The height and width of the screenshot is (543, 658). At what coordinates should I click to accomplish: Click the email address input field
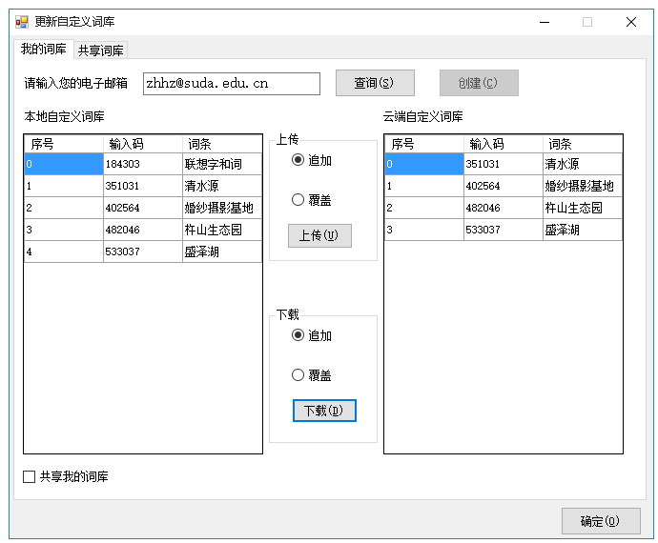coord(231,84)
